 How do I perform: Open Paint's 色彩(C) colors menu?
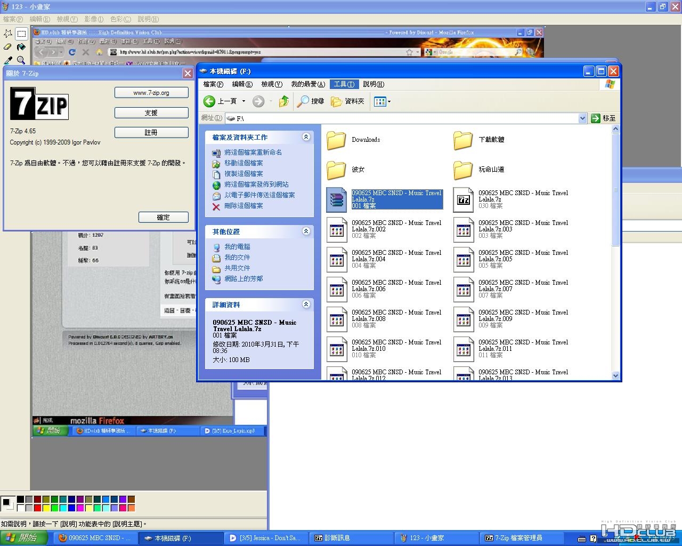120,19
